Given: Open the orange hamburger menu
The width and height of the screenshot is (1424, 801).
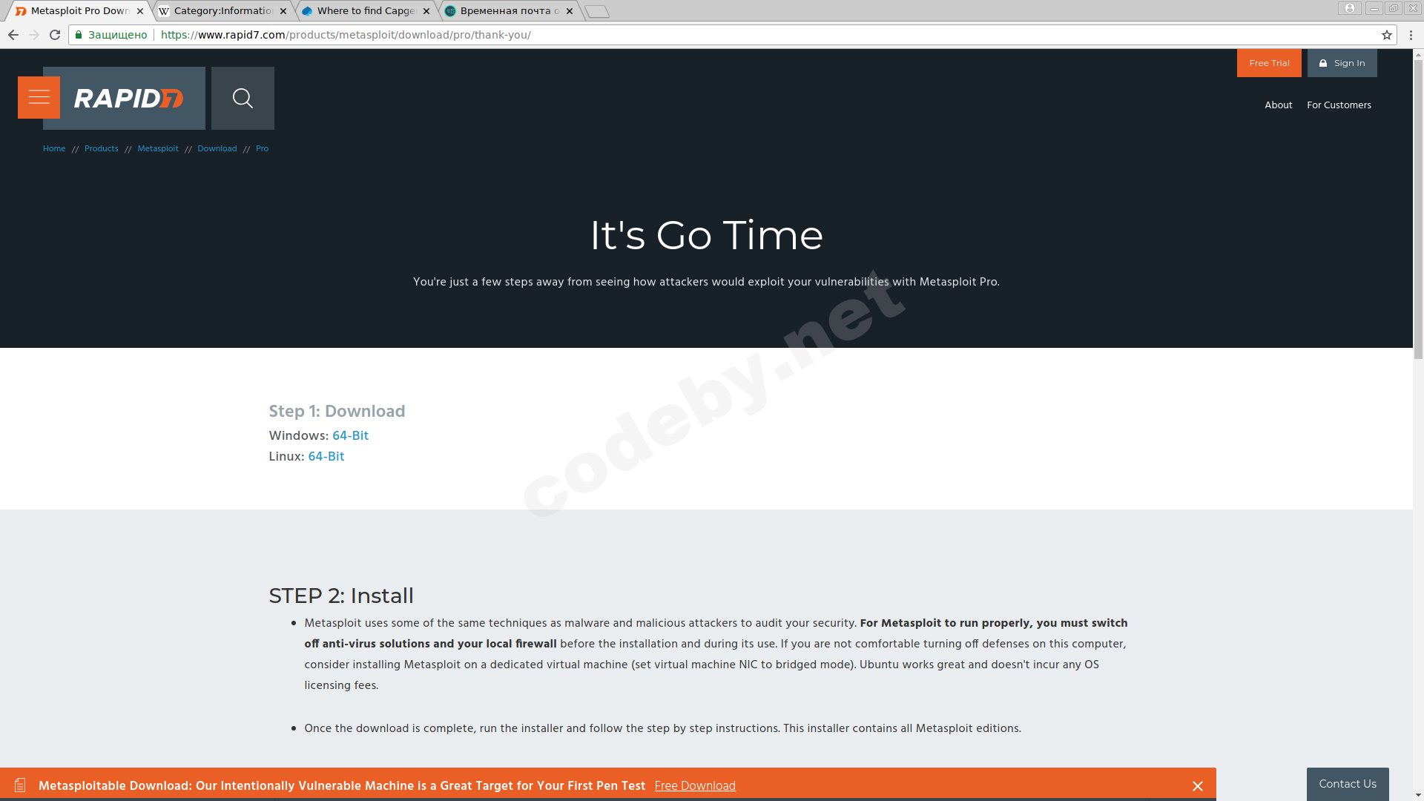Looking at the screenshot, I should [39, 98].
